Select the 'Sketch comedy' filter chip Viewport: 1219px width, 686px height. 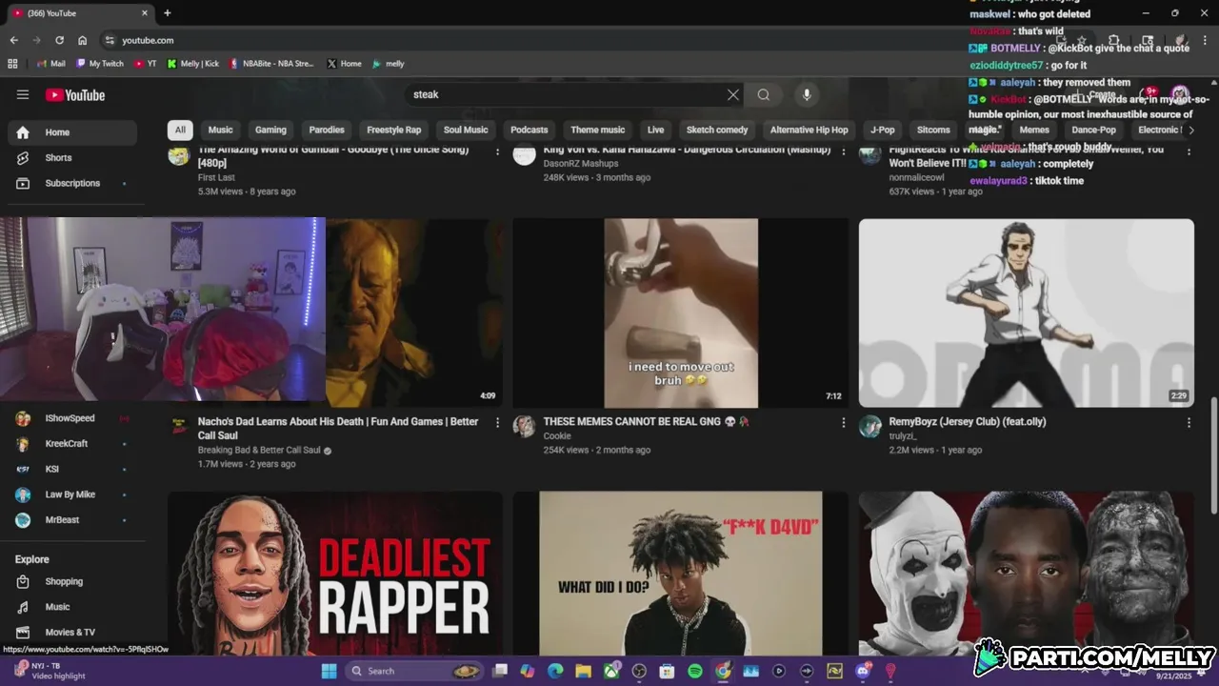[717, 130]
